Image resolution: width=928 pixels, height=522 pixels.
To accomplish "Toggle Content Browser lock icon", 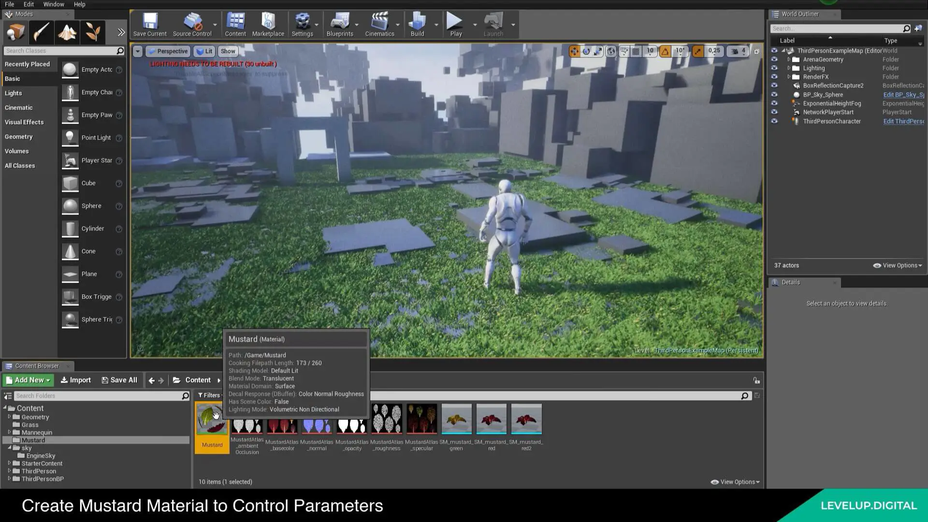I will coord(756,380).
